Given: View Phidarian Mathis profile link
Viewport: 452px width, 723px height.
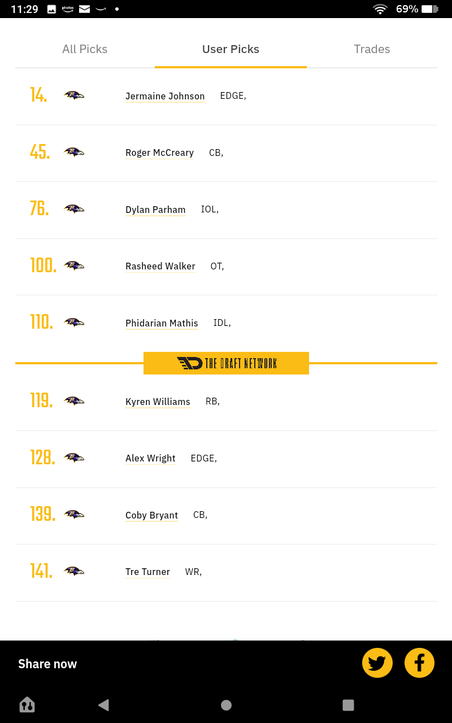Looking at the screenshot, I should click(162, 323).
